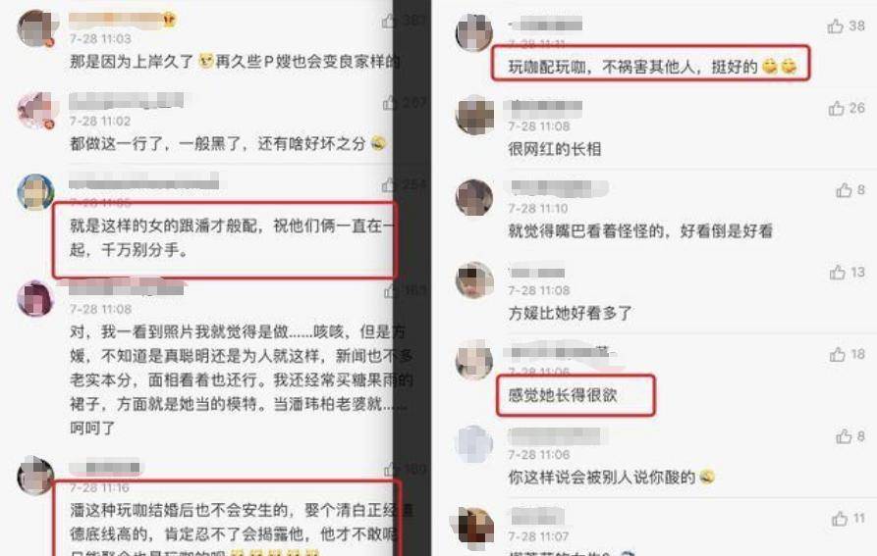Tap thumbs-up beside '感觉她长得很欲' comment

(x=838, y=354)
